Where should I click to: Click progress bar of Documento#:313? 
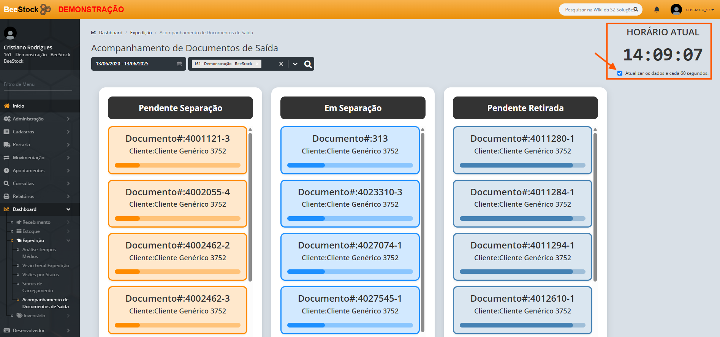click(x=350, y=165)
